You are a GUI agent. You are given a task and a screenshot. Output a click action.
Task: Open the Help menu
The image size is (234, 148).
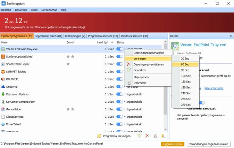pyautogui.click(x=64, y=10)
